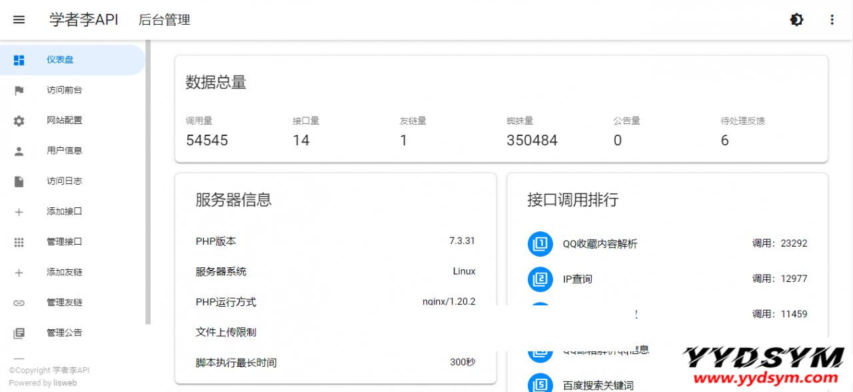Select 管理公告 in the sidebar

pyautogui.click(x=64, y=333)
